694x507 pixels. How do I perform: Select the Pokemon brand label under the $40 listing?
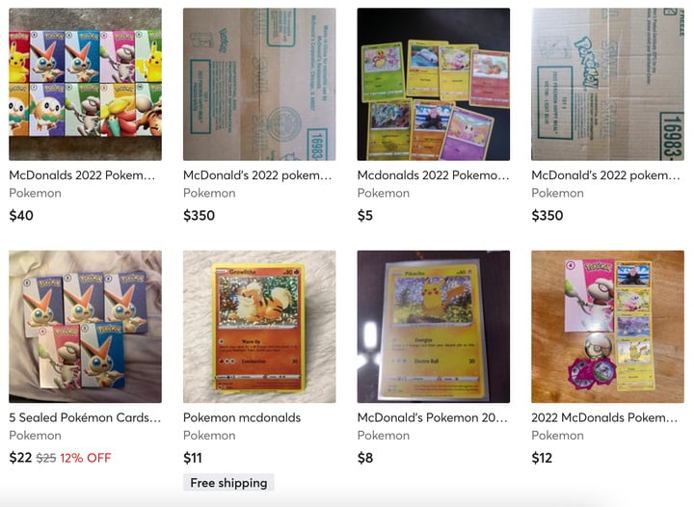[x=35, y=193]
